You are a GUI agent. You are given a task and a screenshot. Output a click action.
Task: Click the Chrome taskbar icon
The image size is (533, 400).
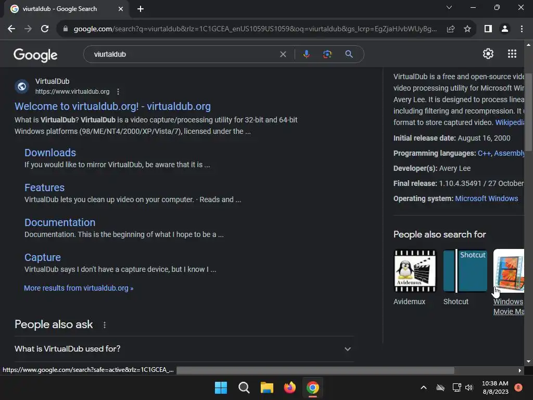[x=313, y=387]
